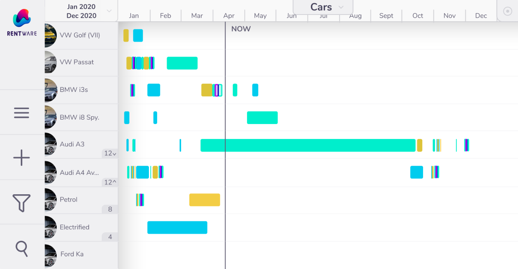Image resolution: width=518 pixels, height=269 pixels.
Task: Select the VW Passat row label
Action: (77, 62)
